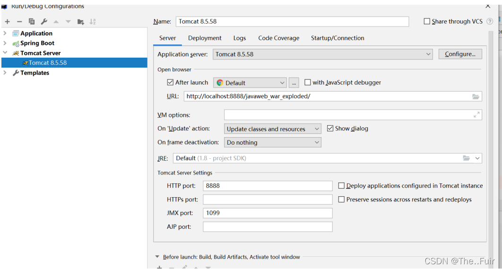Image resolution: width=502 pixels, height=269 pixels.
Task: Enable with JavaScript debugger checkbox
Action: pos(308,82)
